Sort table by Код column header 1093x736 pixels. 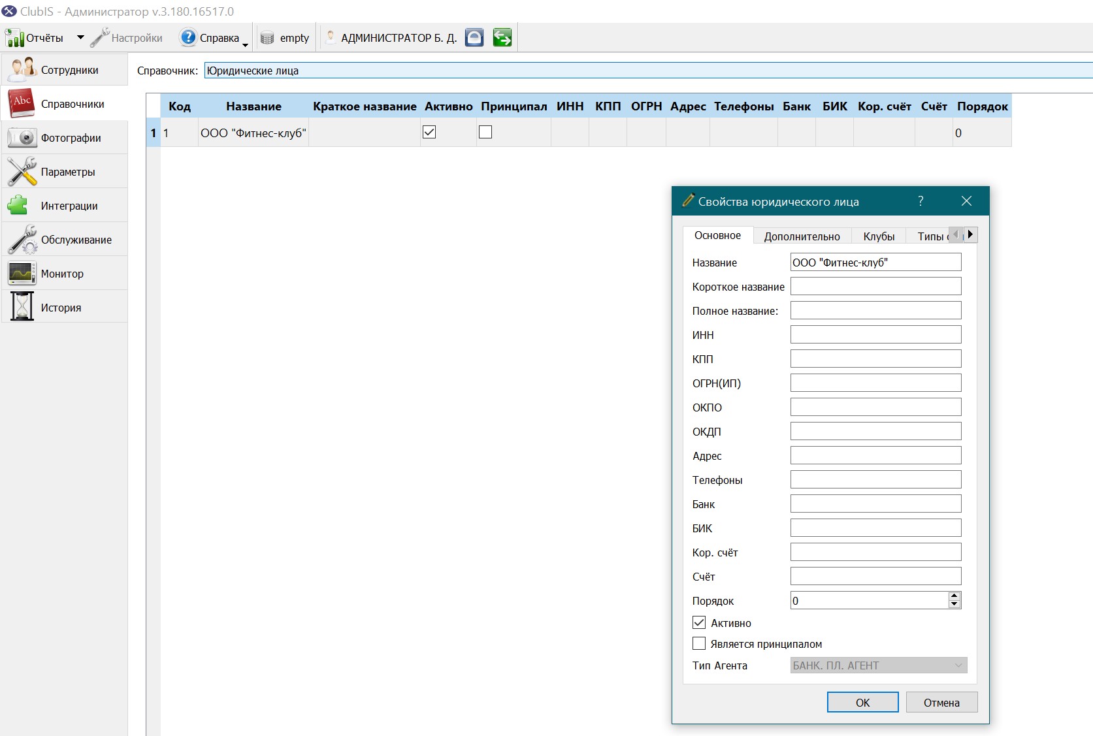tap(180, 106)
